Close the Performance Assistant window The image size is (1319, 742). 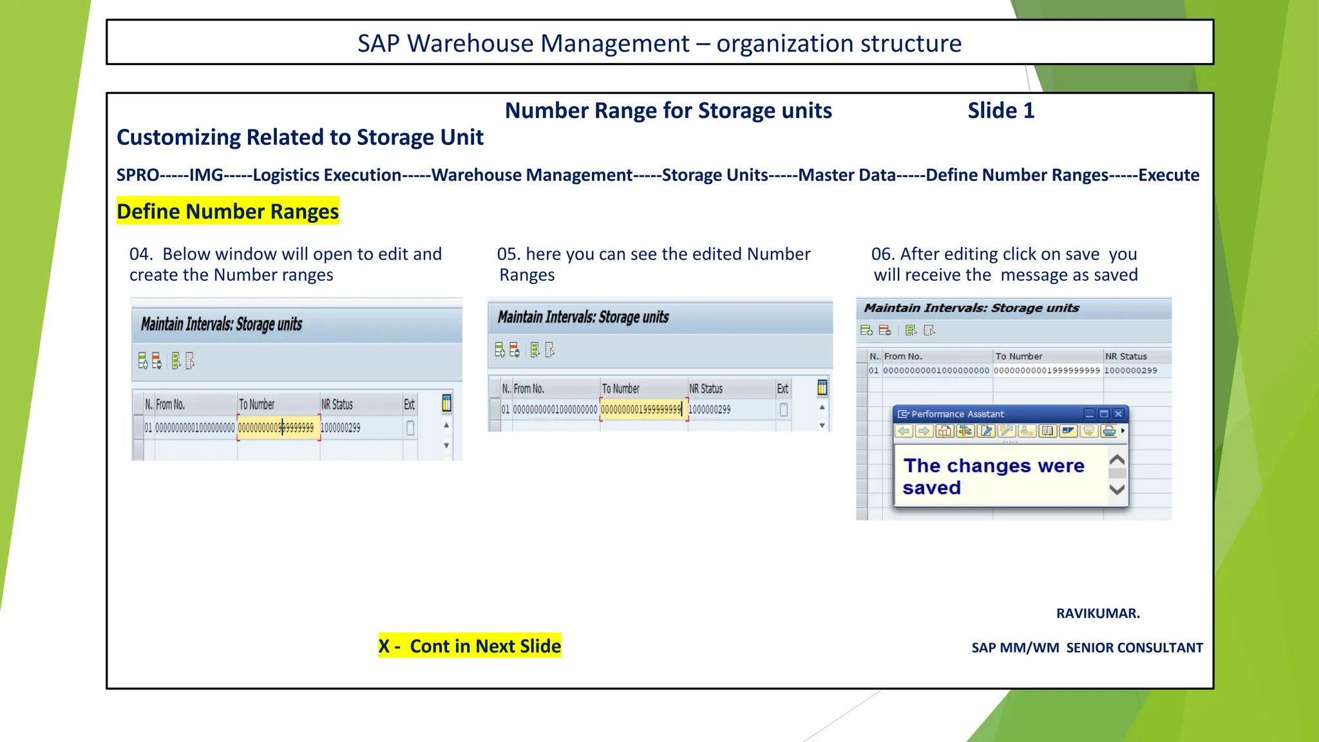[1119, 414]
